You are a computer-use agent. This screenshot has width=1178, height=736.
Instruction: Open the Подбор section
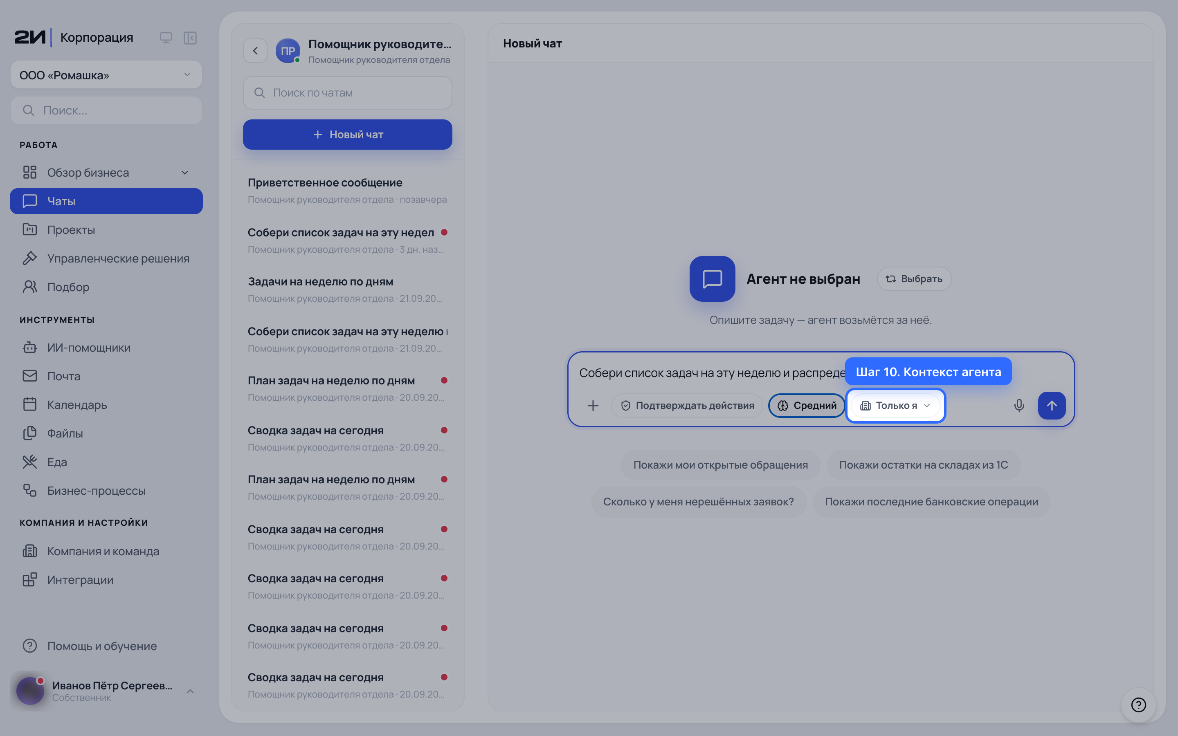pyautogui.click(x=106, y=287)
